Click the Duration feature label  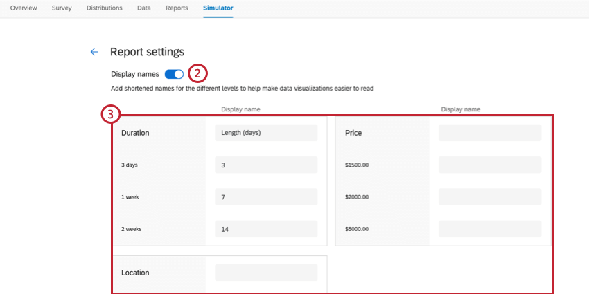tap(135, 133)
